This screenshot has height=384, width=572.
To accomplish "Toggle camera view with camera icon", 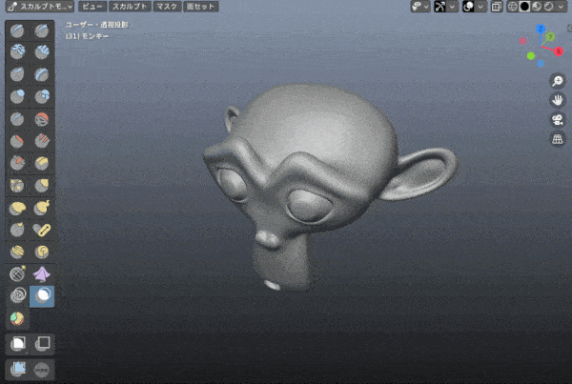I will (558, 120).
